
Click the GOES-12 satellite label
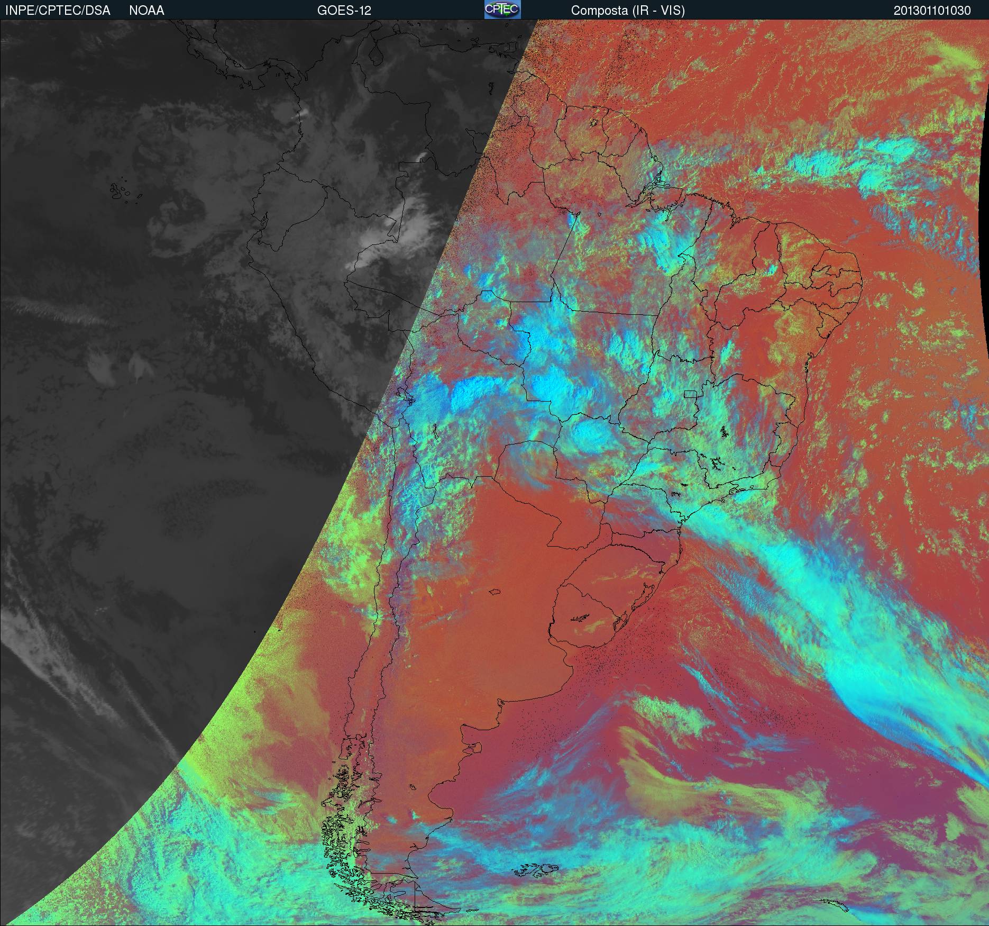coord(344,11)
